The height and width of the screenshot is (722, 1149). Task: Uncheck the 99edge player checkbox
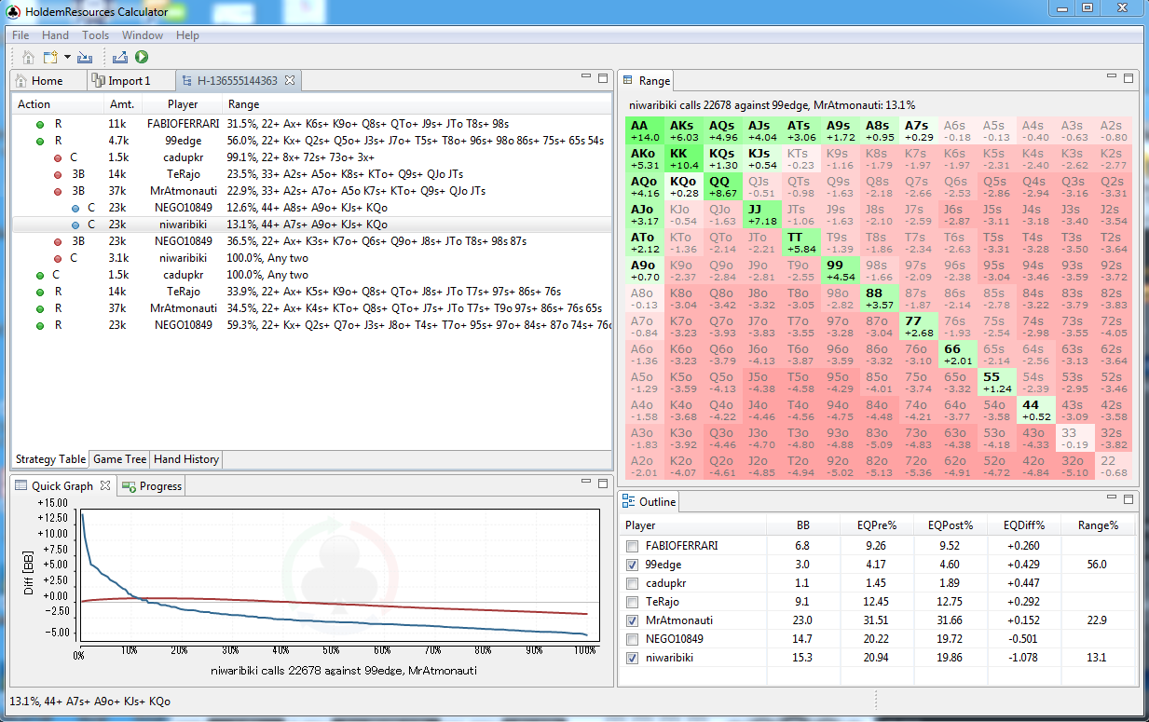pos(634,565)
